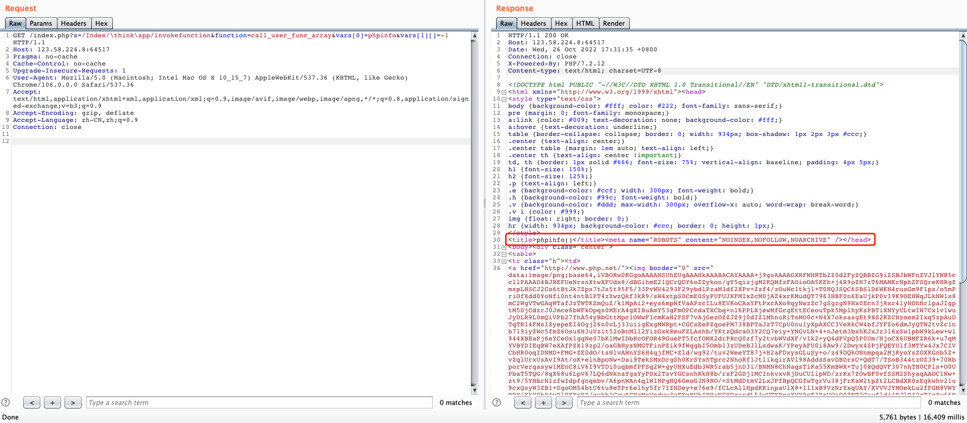Go to previous search match in Request
This screenshot has width=967, height=423.
click(x=32, y=402)
